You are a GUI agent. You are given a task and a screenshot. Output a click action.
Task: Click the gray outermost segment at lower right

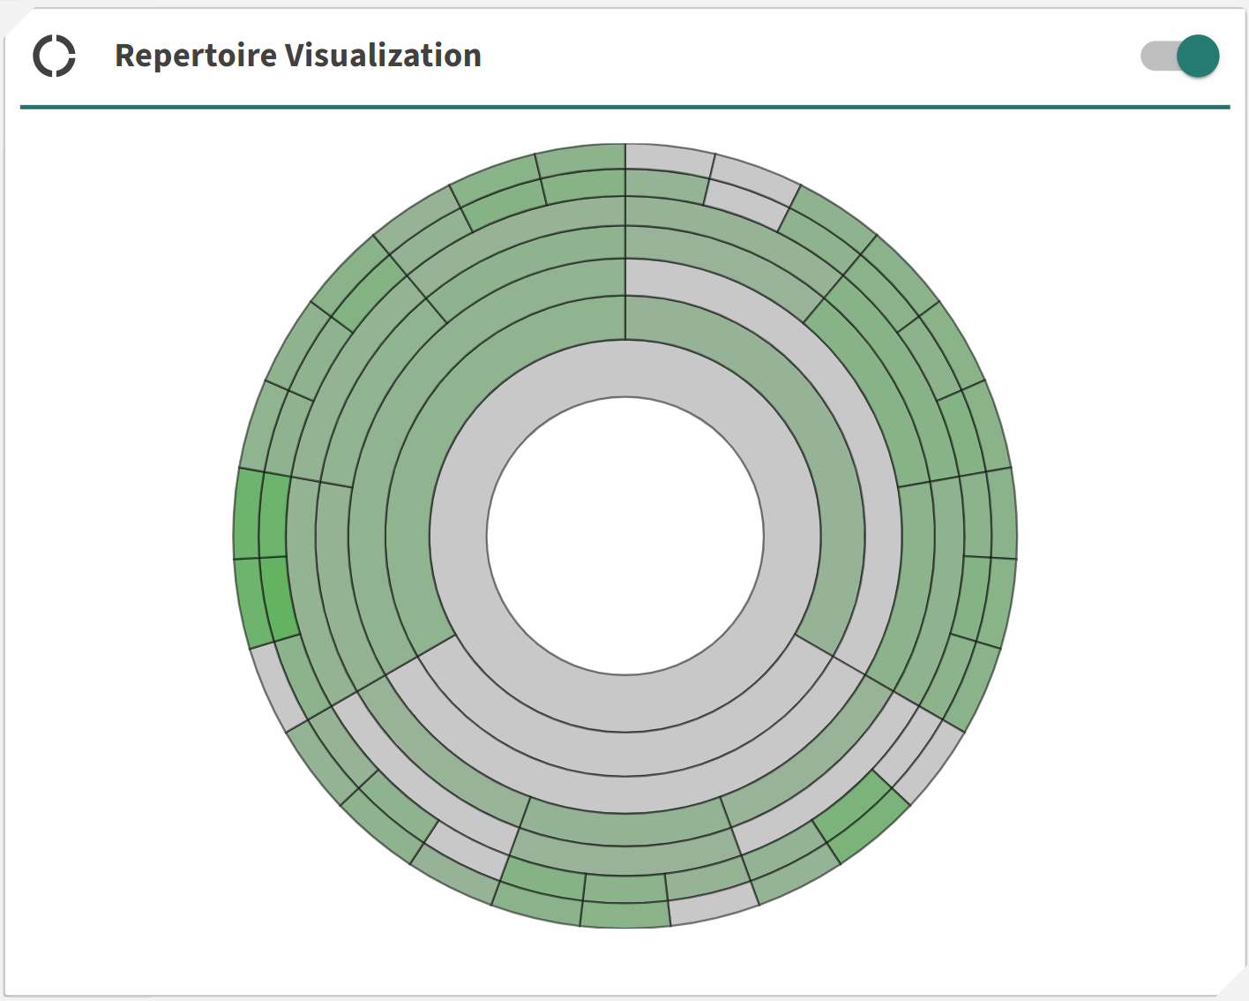[935, 761]
